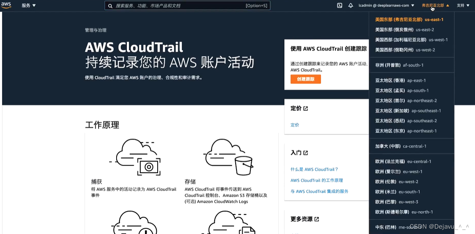Click the 捕获 step title

(x=96, y=182)
